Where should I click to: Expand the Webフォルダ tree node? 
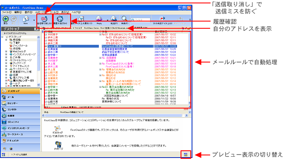(x=6, y=52)
